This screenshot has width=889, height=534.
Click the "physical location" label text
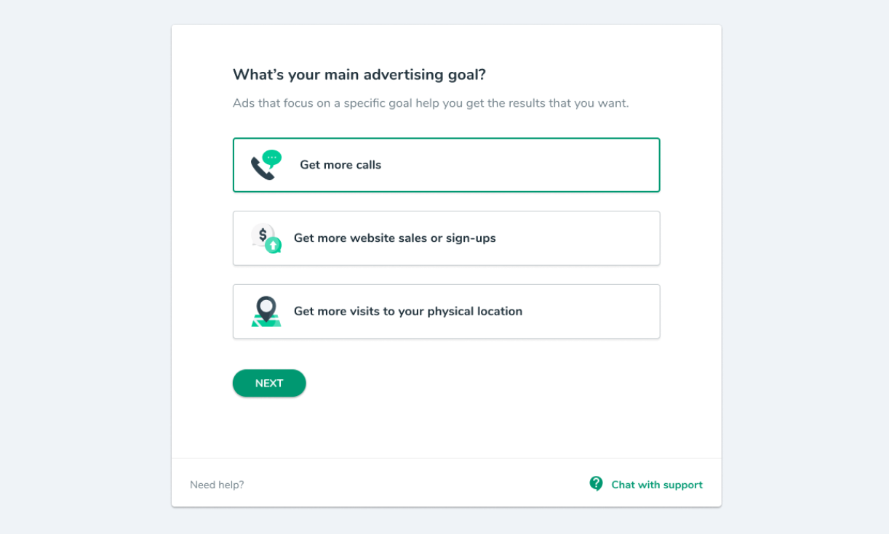click(475, 311)
